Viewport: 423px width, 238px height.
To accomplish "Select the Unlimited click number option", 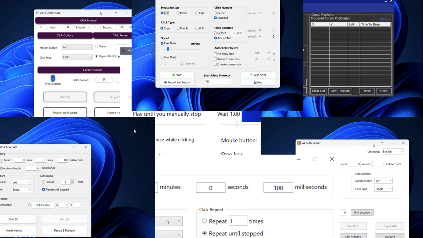I will (215, 18).
